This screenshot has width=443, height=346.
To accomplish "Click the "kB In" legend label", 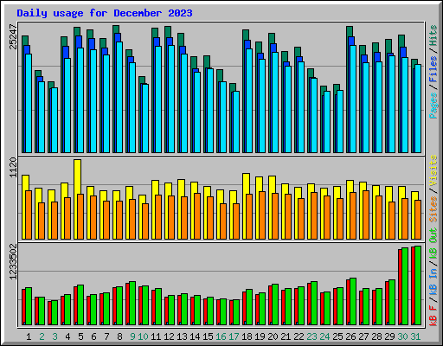I will (433, 281).
